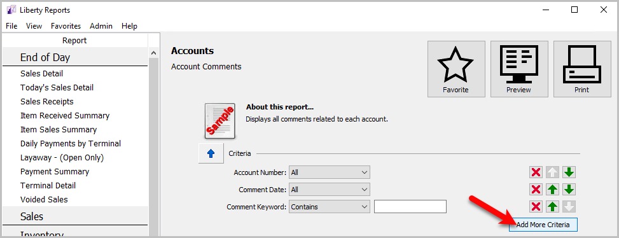
Task: Select Daily Payments by Terminal report
Action: (71, 144)
